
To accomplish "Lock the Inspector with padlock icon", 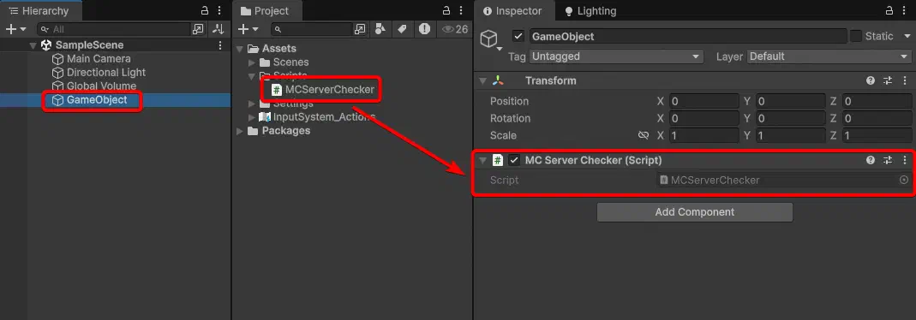I will tap(889, 10).
